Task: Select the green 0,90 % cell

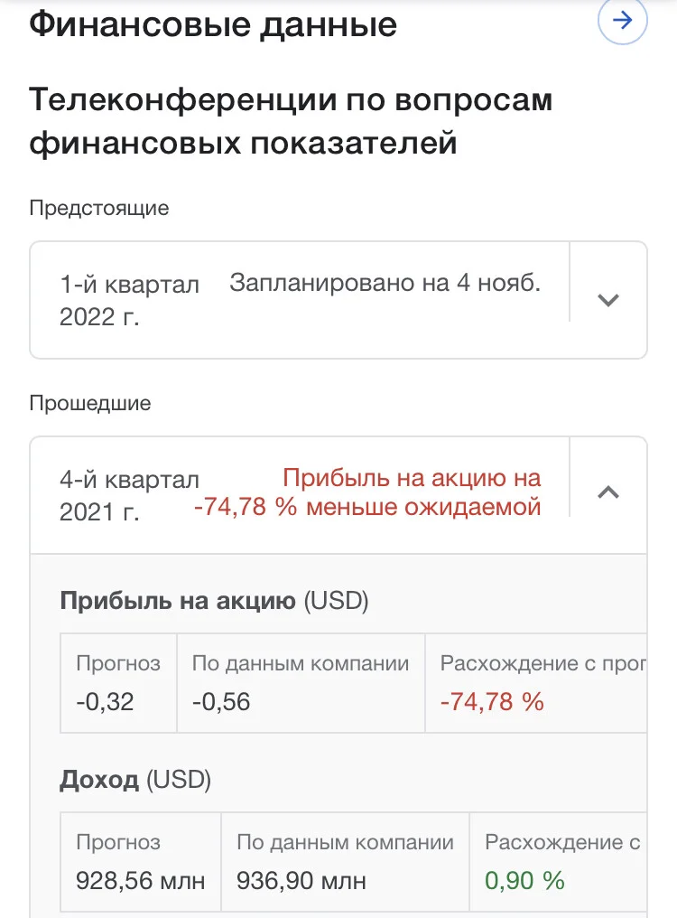Action: point(558,862)
